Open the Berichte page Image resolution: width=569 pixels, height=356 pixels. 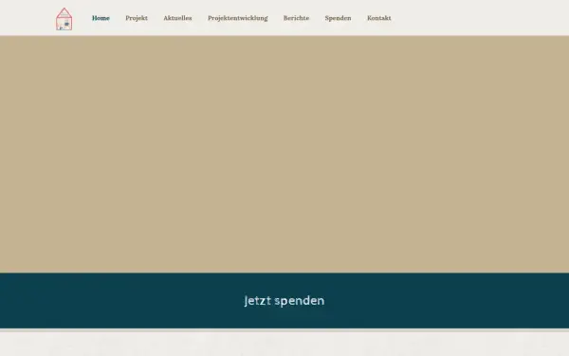(x=296, y=18)
